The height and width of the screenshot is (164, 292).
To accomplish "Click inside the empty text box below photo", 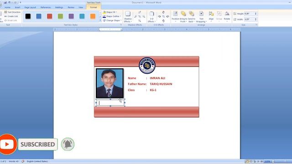I will click(x=110, y=103).
